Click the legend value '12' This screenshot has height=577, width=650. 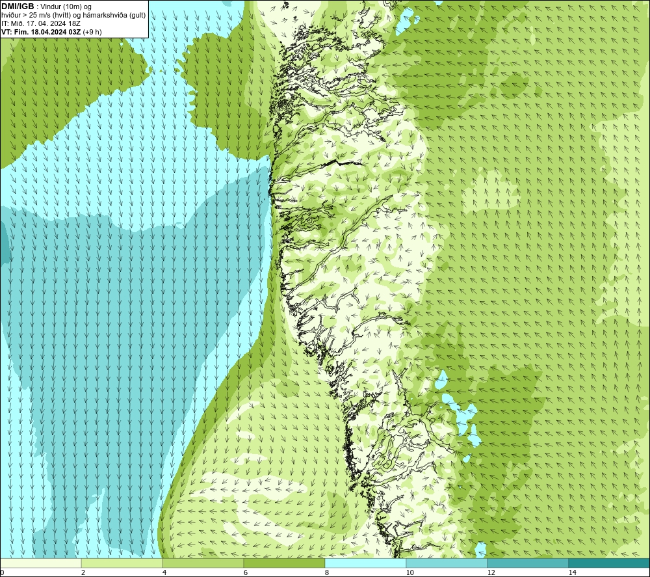pos(491,572)
